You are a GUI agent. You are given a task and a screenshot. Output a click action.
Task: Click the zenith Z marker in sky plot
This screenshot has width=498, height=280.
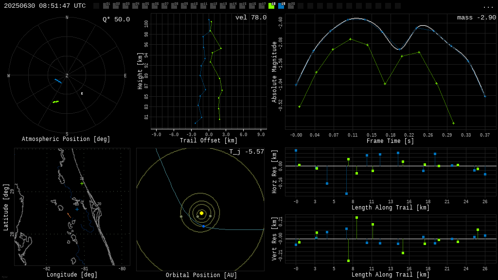pyautogui.click(x=67, y=76)
